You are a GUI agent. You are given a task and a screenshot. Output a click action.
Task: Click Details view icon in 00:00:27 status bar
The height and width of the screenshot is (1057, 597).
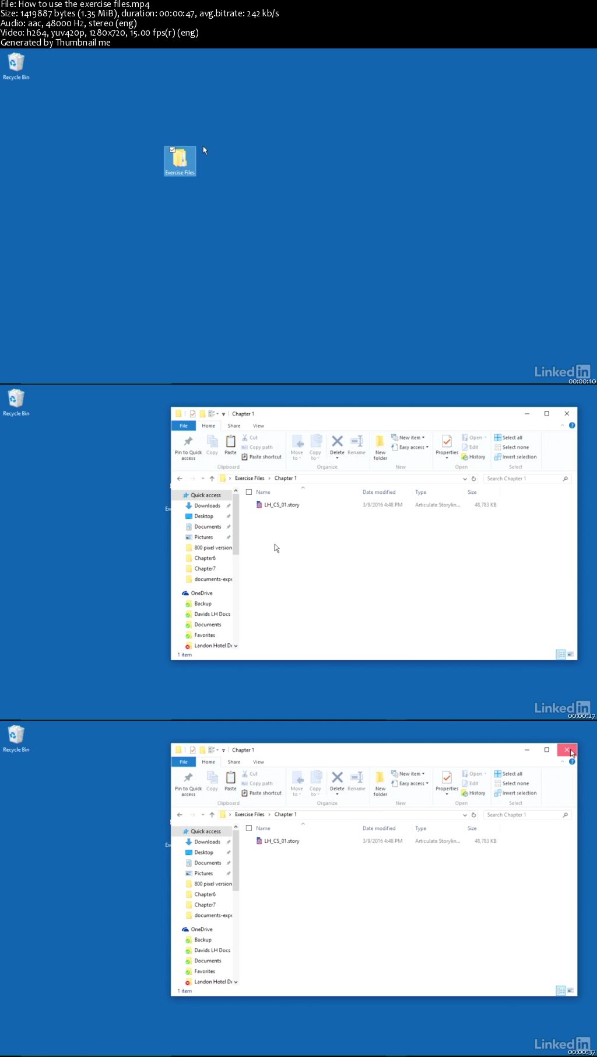click(x=561, y=654)
